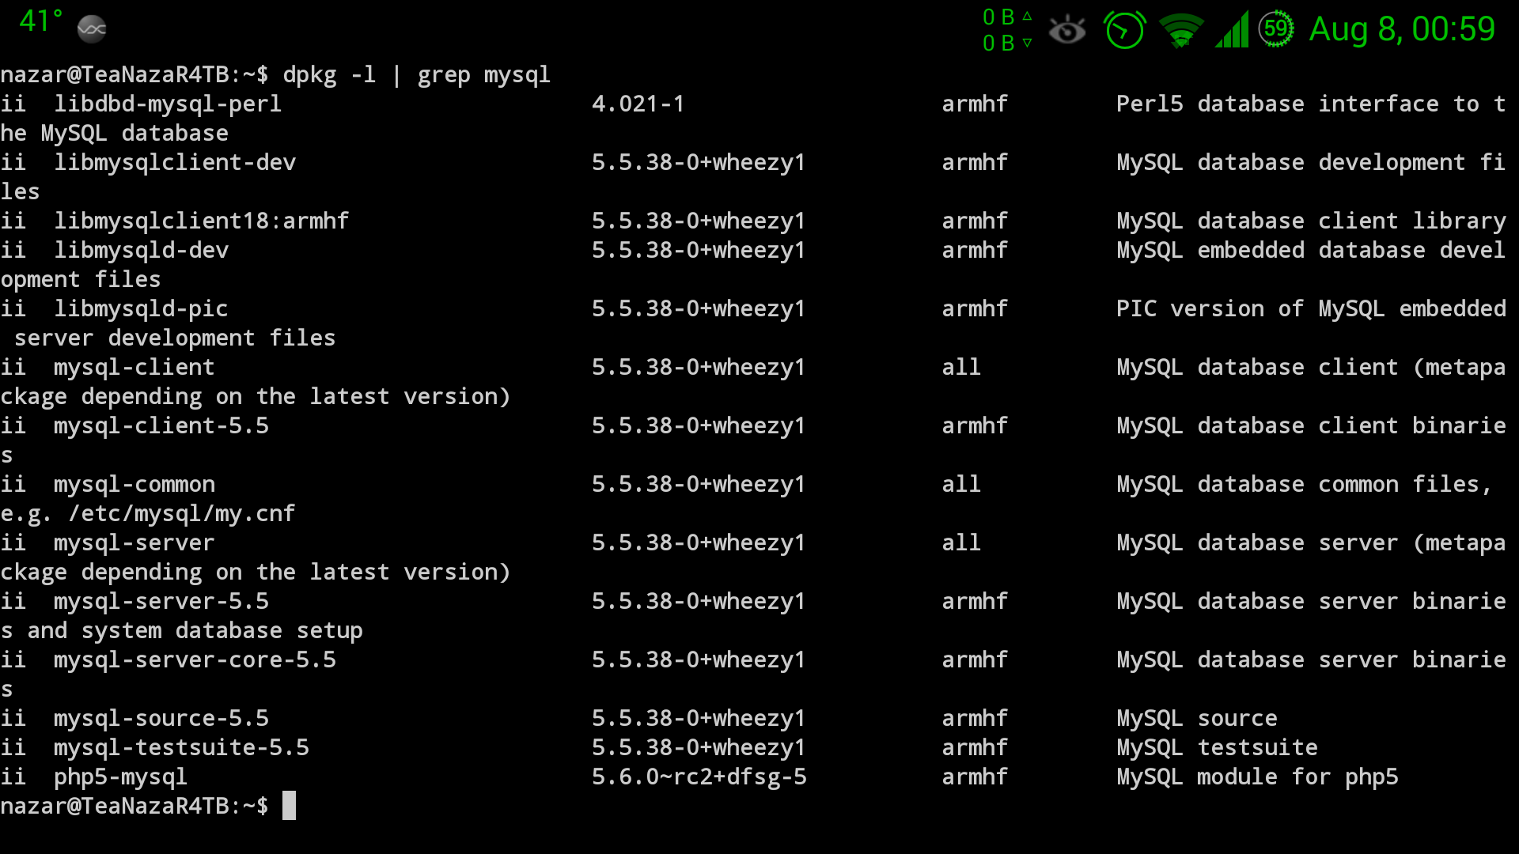Click the dpkg -l | grep mysql command

point(416,75)
